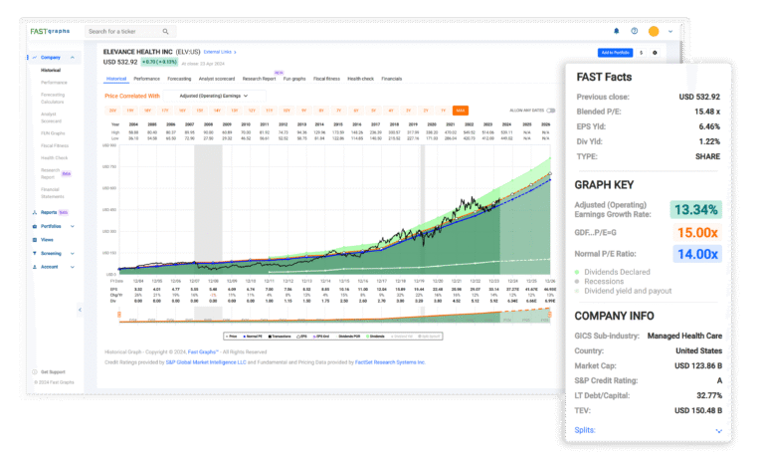Open External Links link
The width and height of the screenshot is (764, 455).
click(220, 52)
